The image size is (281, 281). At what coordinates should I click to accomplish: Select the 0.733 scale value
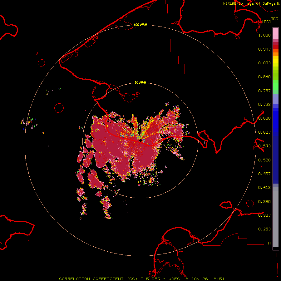pyautogui.click(x=264, y=105)
